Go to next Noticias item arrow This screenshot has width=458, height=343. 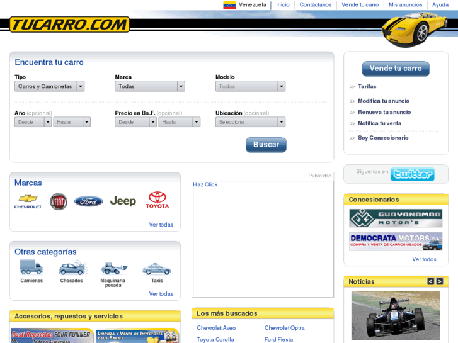[x=440, y=281]
